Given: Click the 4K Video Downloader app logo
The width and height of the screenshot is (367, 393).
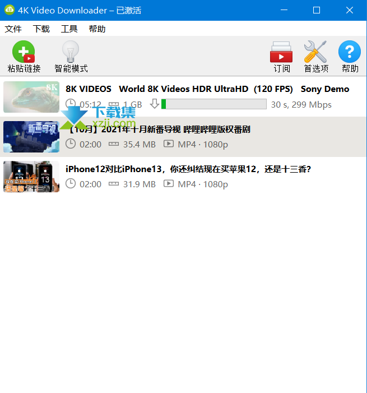Looking at the screenshot, I should (10, 10).
